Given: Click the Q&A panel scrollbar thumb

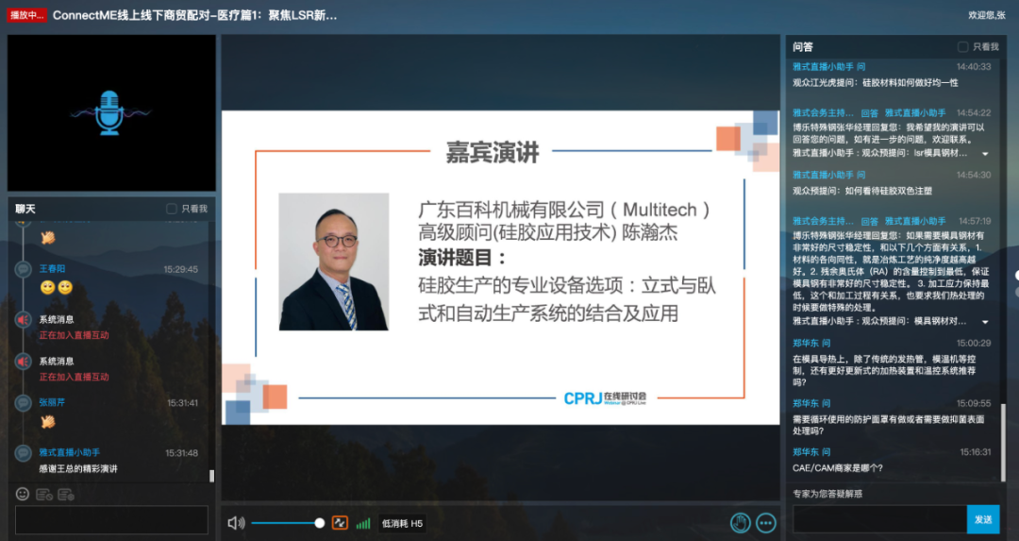Looking at the screenshot, I should 1003,442.
